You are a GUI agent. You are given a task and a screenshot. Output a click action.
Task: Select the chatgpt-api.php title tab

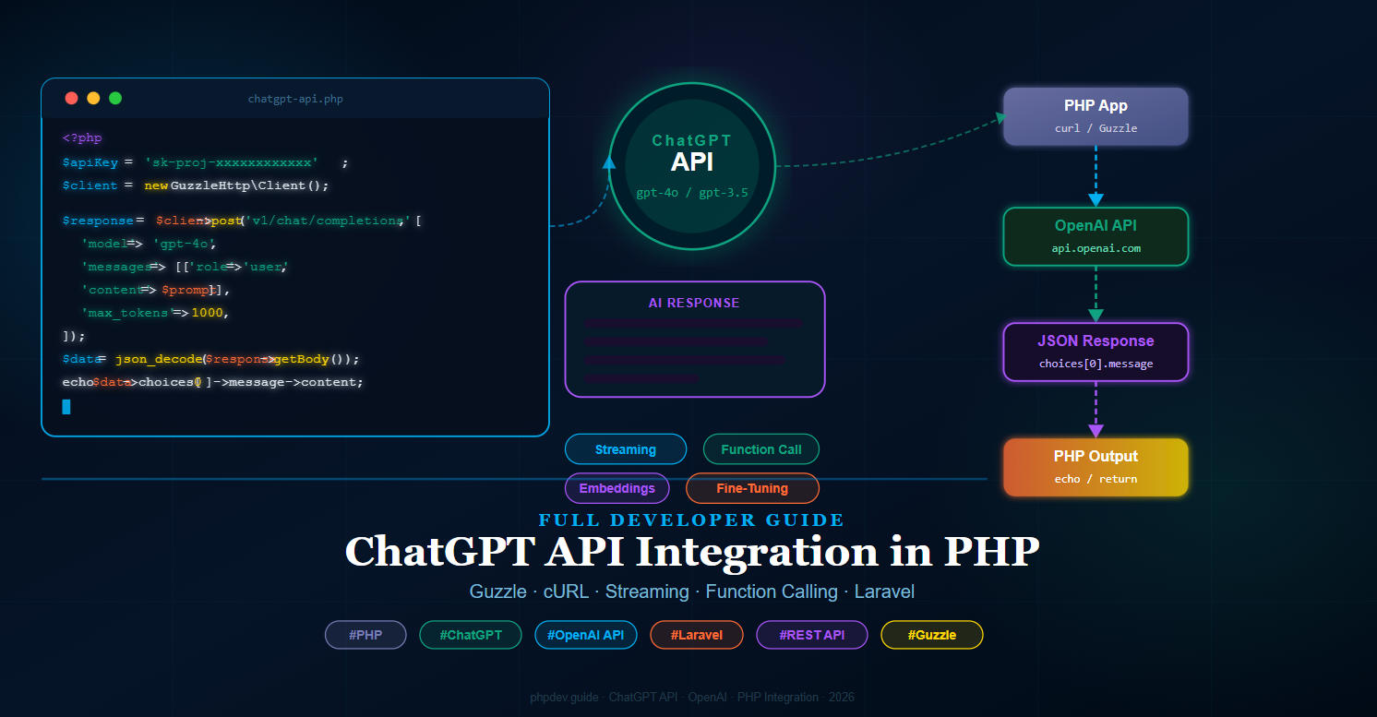pyautogui.click(x=295, y=98)
